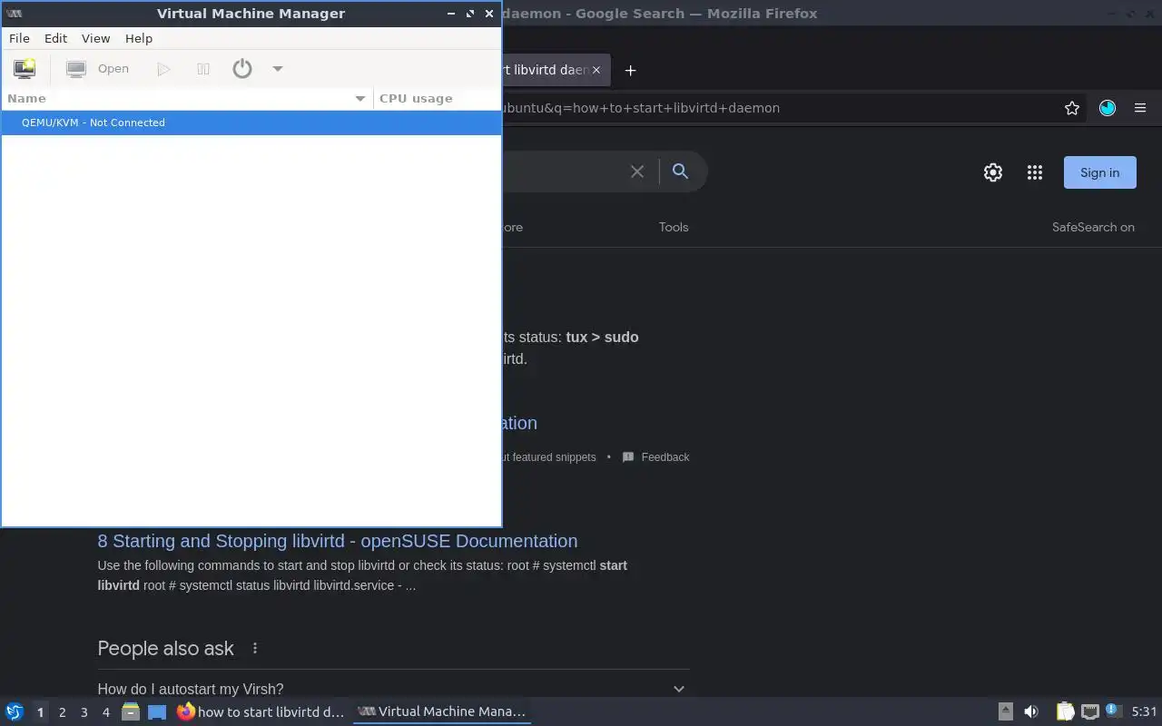Open the Tools search option

click(x=674, y=227)
